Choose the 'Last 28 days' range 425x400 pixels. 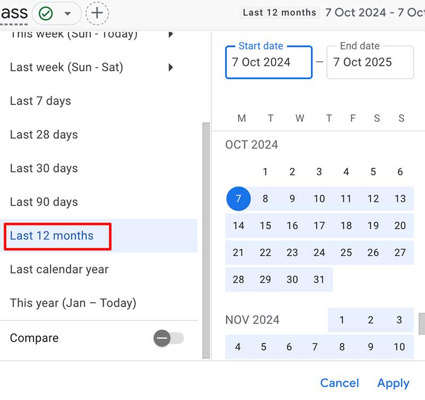point(43,135)
